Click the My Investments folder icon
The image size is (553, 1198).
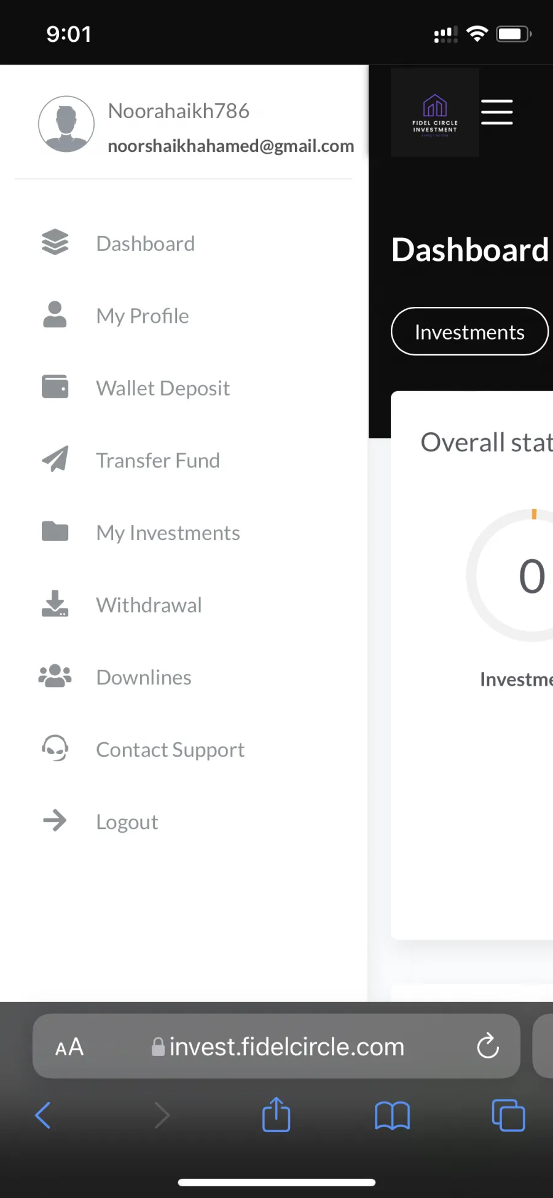click(x=55, y=531)
